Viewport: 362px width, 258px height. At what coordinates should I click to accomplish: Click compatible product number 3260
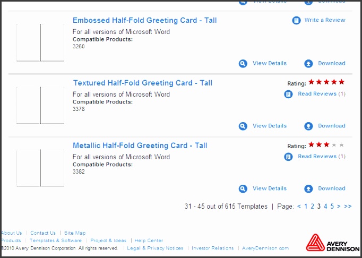coord(79,46)
